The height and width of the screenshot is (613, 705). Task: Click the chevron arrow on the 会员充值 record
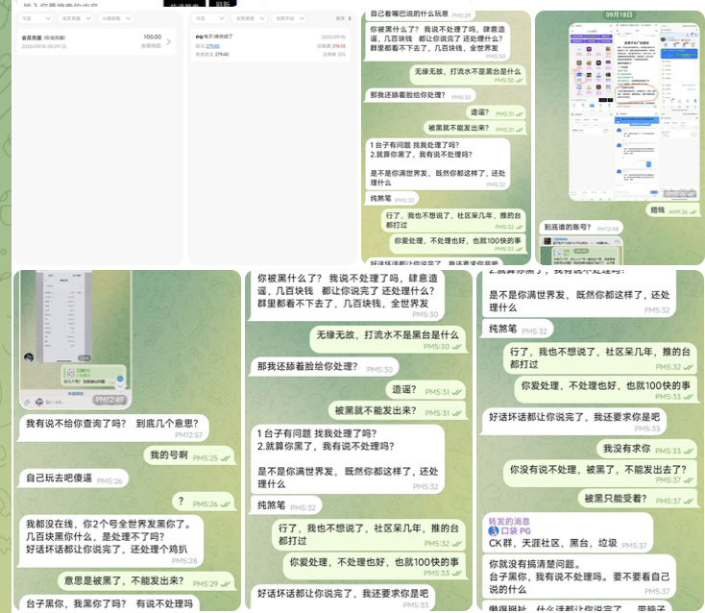pos(169,41)
